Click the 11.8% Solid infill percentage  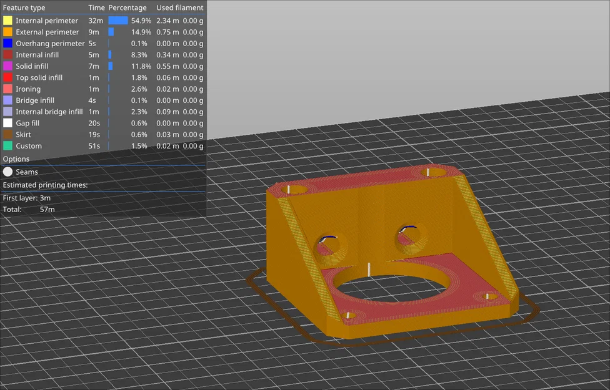141,66
